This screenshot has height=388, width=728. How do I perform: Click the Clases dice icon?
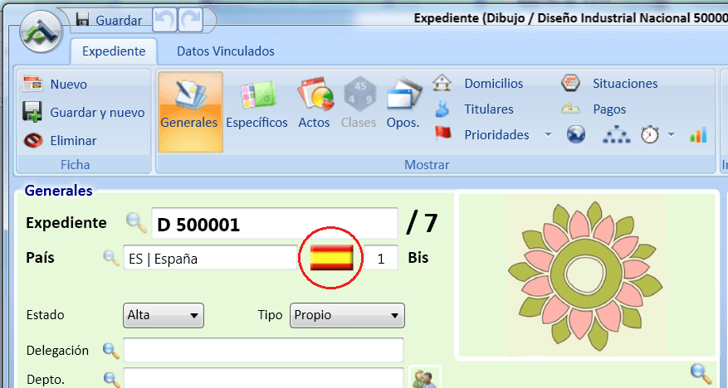(x=359, y=95)
